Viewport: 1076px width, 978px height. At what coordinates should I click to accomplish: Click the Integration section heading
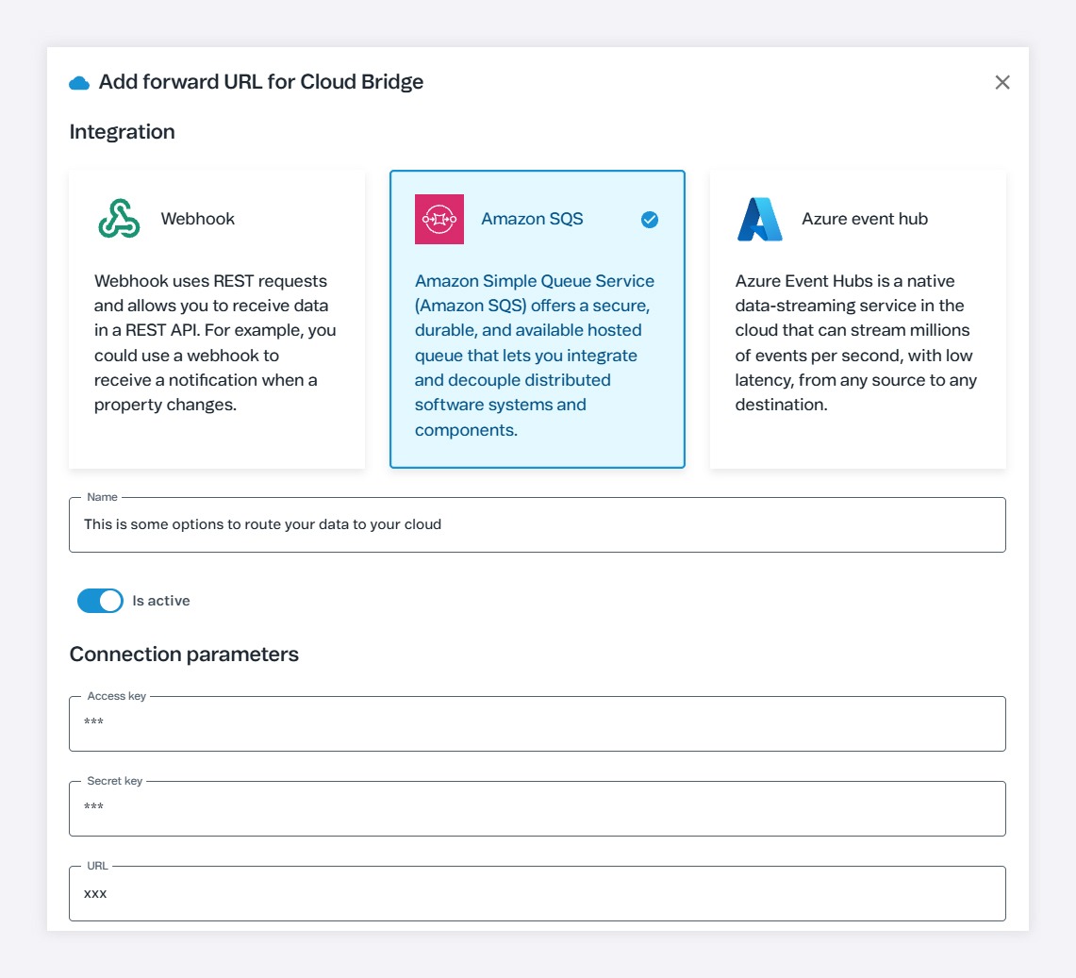[x=123, y=132]
